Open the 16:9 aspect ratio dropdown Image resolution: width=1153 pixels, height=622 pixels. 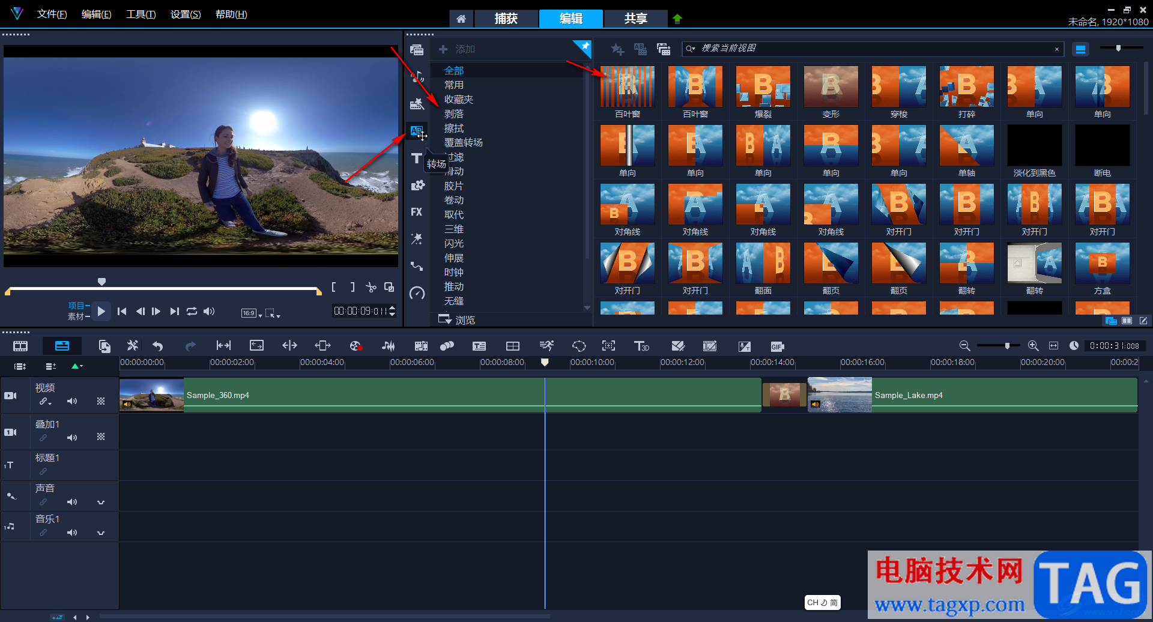[x=251, y=313]
